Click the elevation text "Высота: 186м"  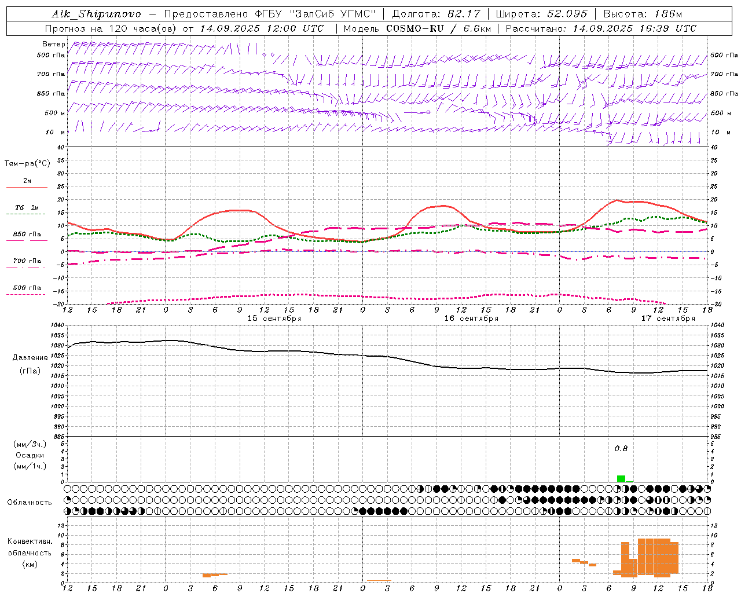coord(643,14)
